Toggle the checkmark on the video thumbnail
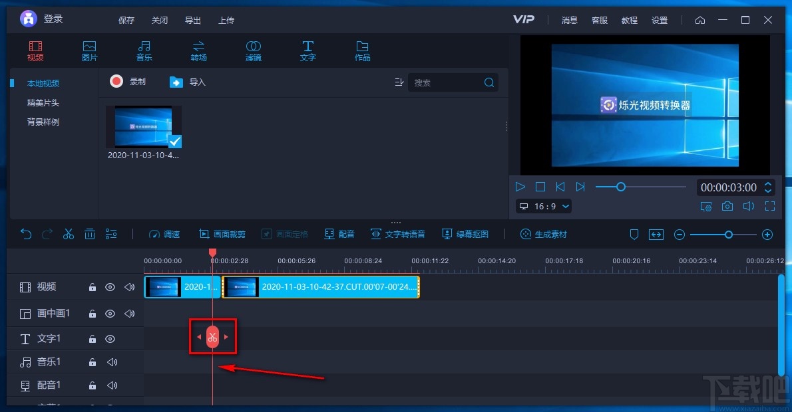 [x=175, y=142]
